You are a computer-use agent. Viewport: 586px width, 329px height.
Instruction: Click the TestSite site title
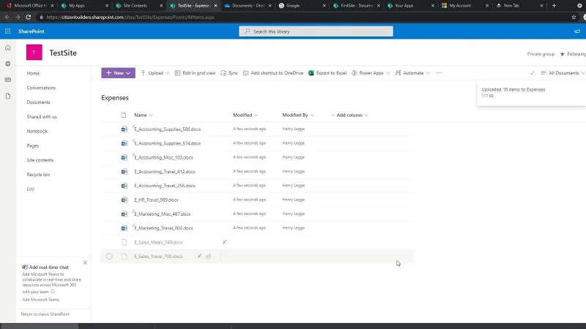[63, 53]
